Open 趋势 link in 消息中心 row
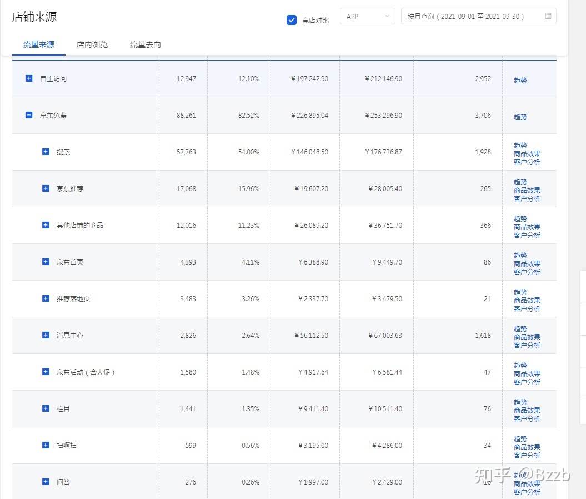The image size is (586, 499). click(x=520, y=328)
